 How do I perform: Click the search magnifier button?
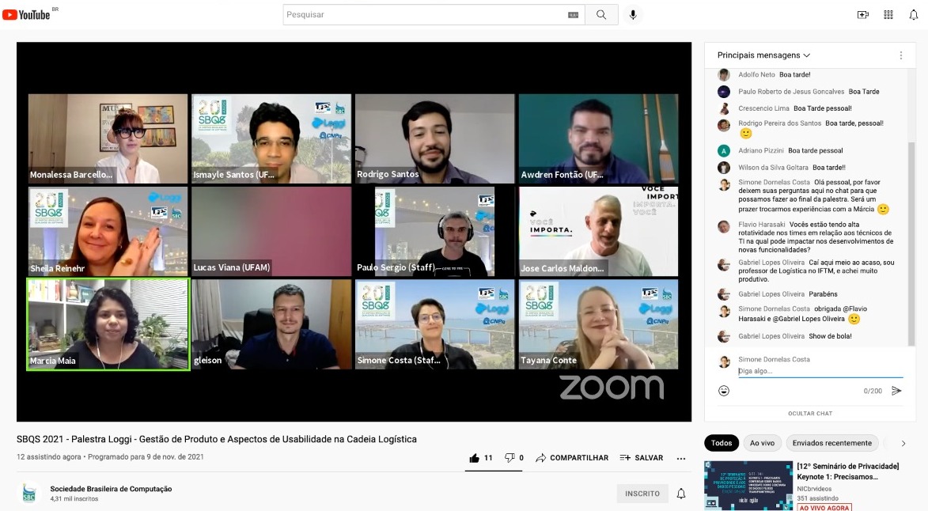pyautogui.click(x=601, y=15)
